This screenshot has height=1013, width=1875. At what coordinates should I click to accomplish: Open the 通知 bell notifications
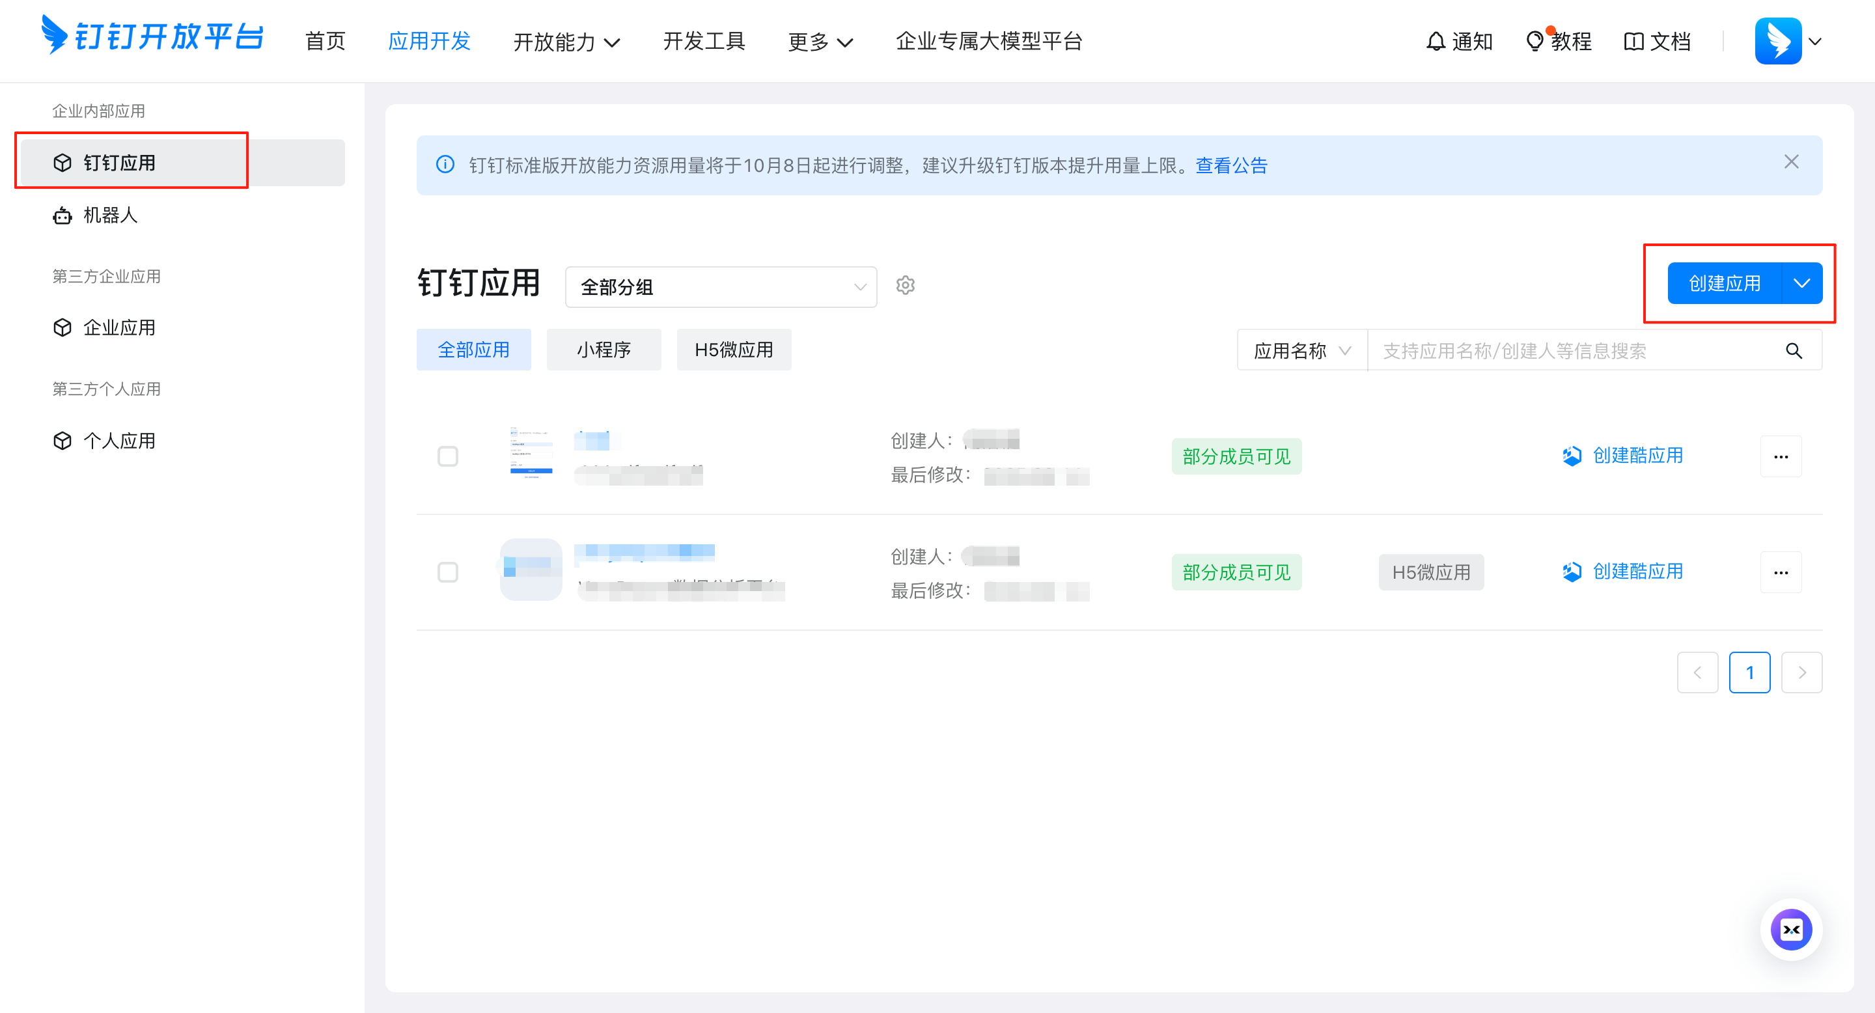(x=1460, y=42)
